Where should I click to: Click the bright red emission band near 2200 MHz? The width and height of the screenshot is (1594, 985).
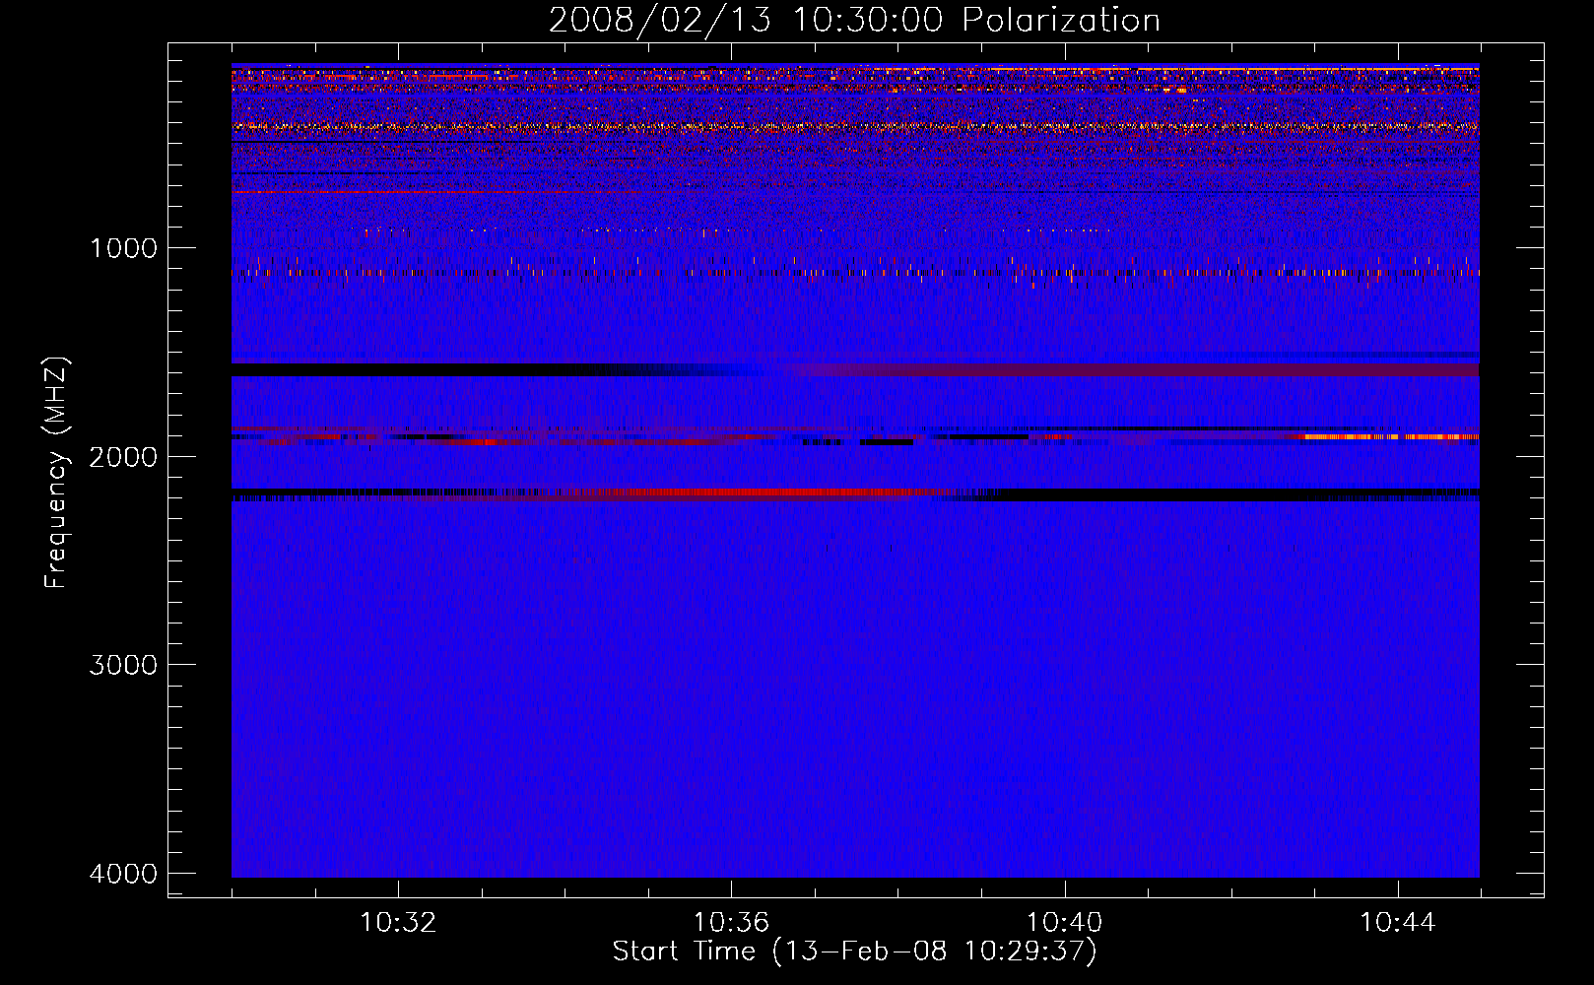759,492
